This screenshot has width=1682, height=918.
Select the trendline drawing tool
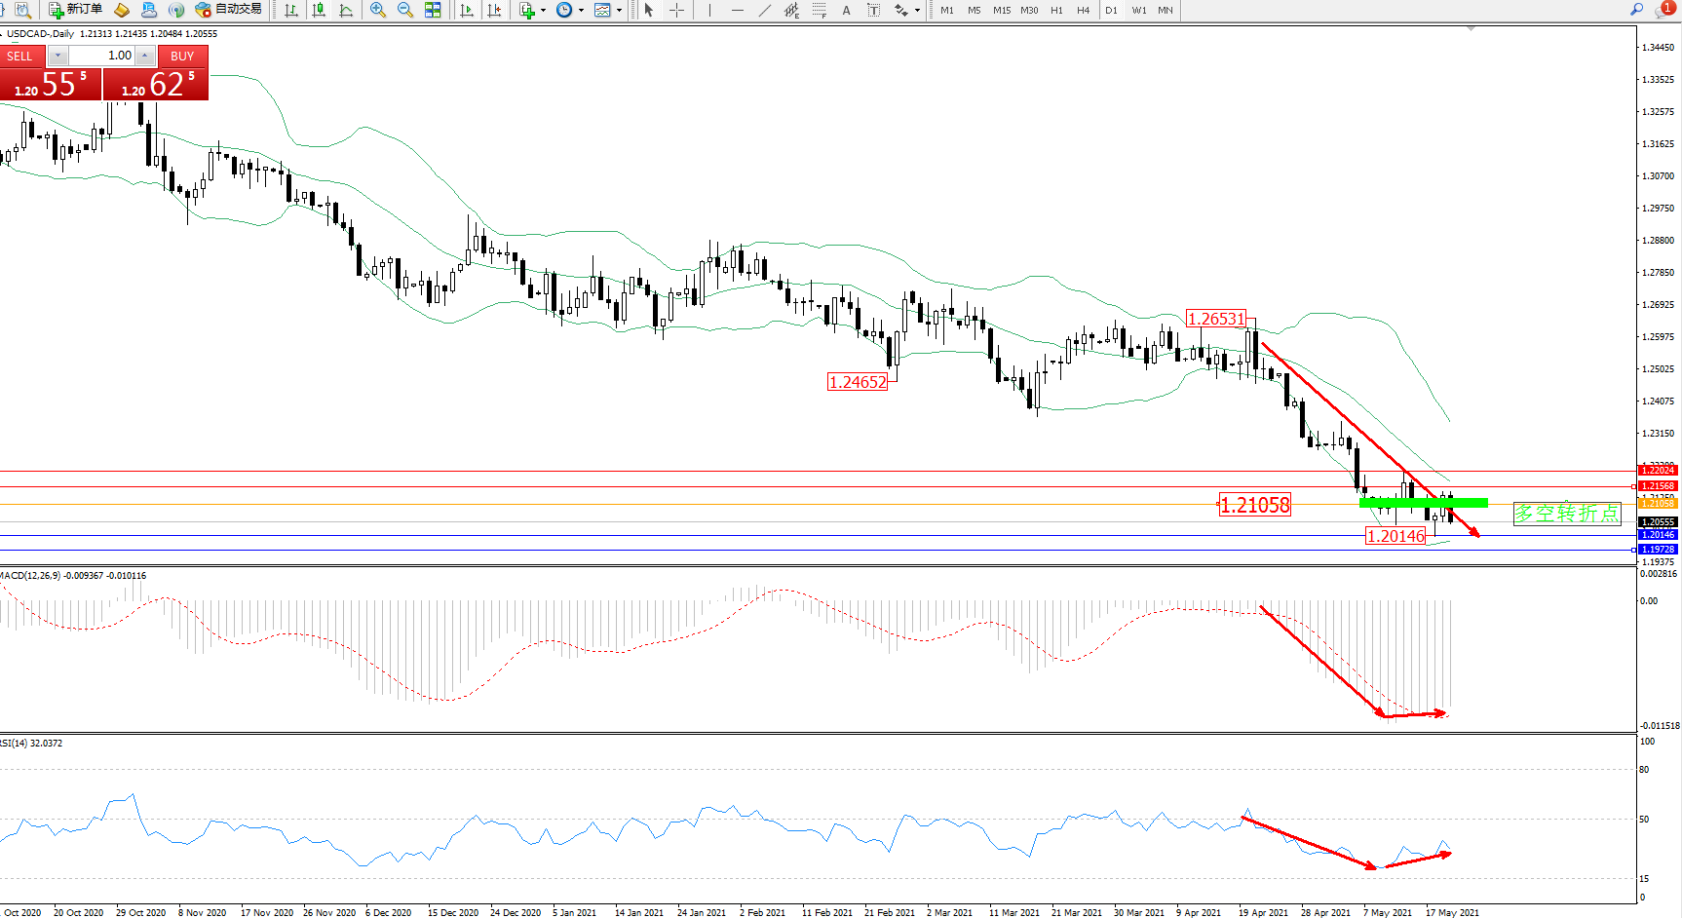[765, 10]
